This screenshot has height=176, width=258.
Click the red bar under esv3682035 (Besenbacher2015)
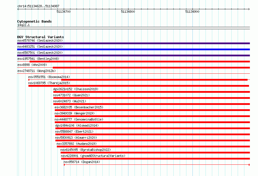(152, 110)
